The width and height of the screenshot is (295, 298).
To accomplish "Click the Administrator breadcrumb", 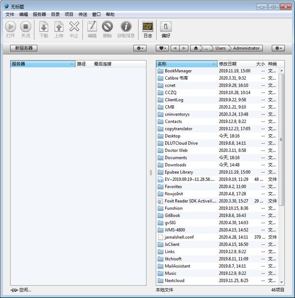I will (x=246, y=48).
